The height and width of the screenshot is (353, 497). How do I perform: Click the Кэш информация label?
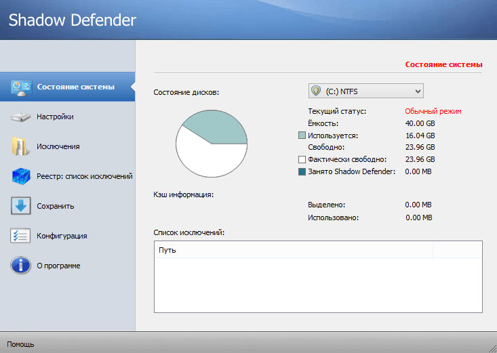tap(184, 194)
